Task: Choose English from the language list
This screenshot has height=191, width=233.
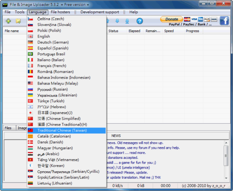Action: [x=43, y=36]
